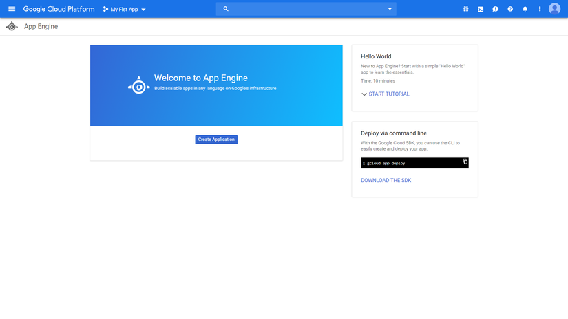Focus the top search input field
The height and width of the screenshot is (319, 568).
306,9
